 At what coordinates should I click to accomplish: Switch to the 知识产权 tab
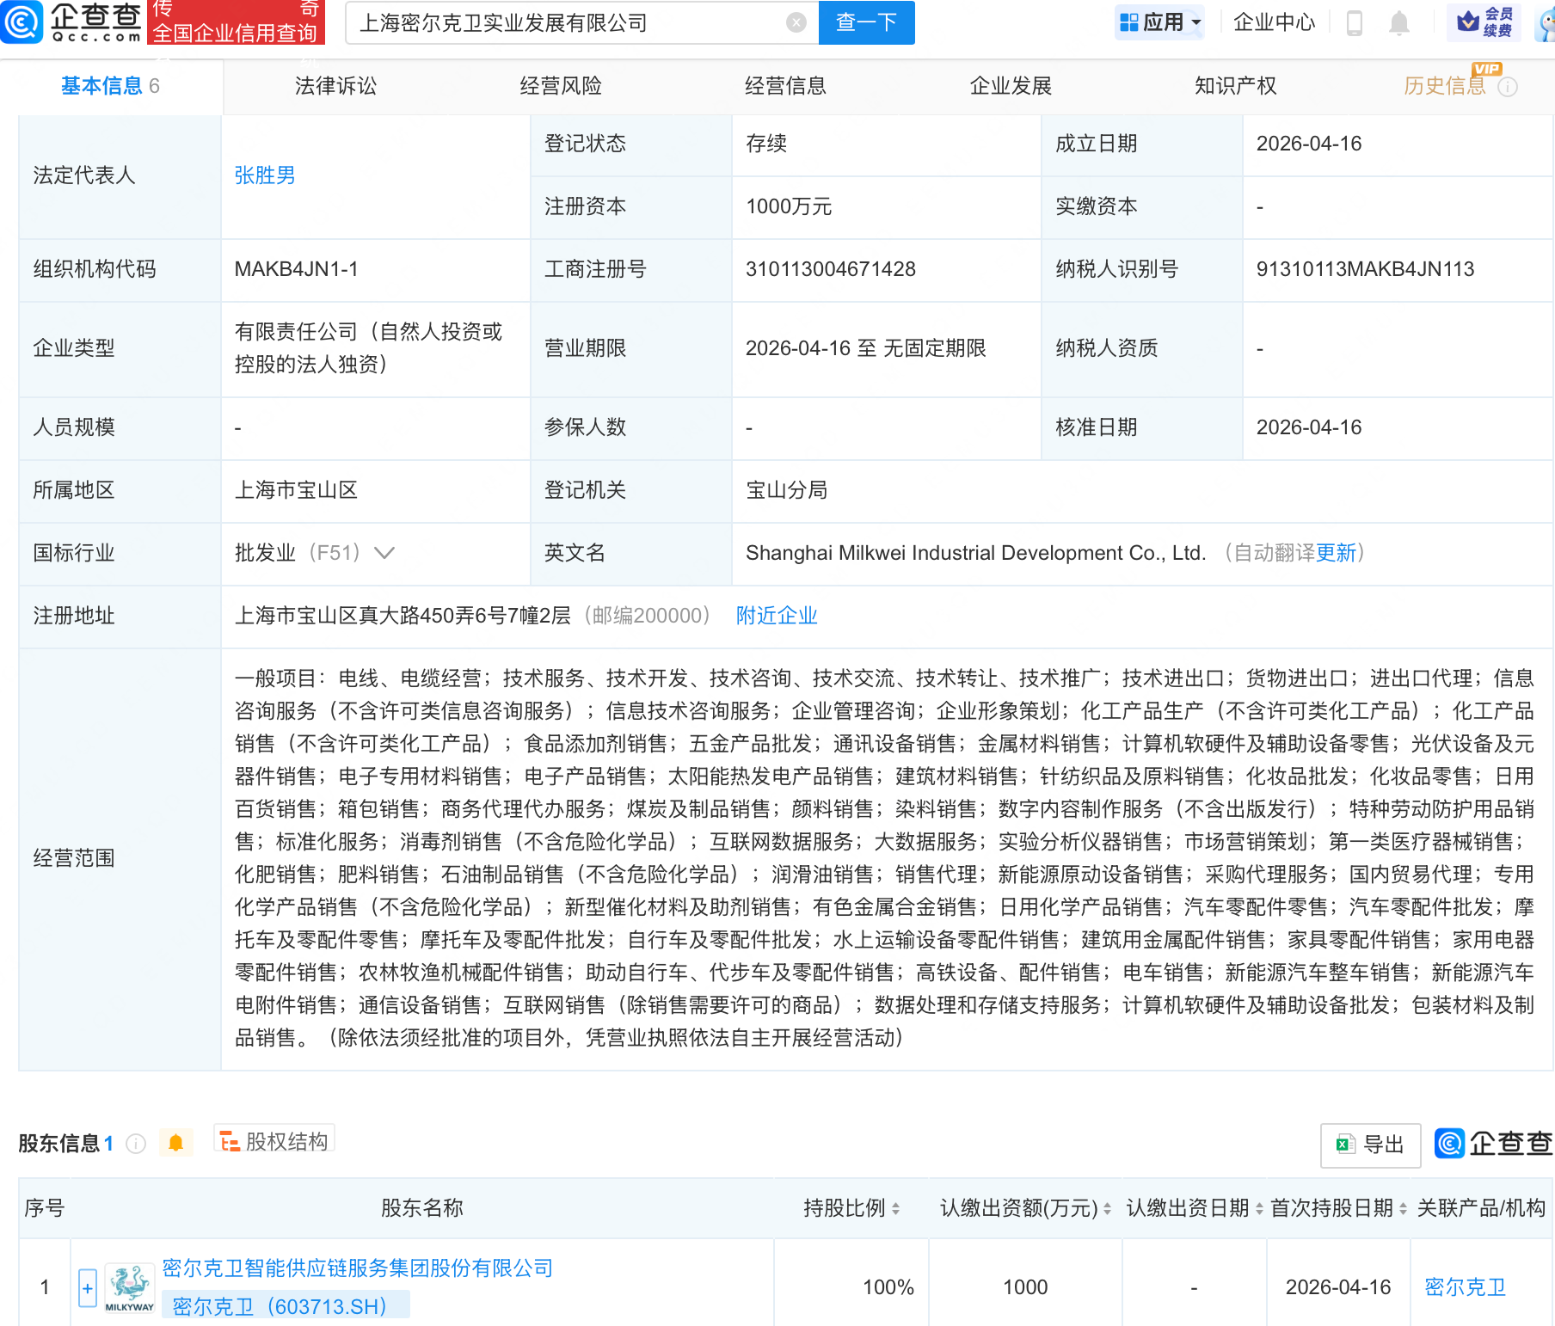point(1235,85)
